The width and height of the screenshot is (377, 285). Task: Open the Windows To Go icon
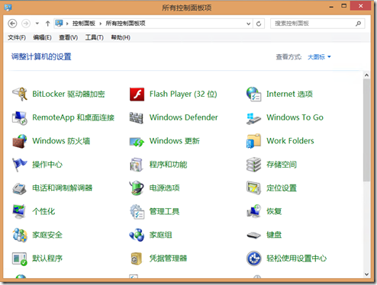point(253,118)
